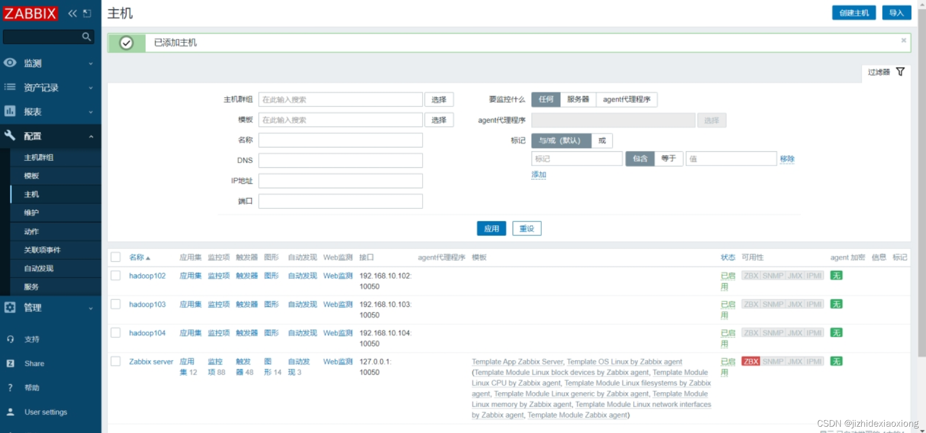Click the 应用 filter button

pos(491,228)
